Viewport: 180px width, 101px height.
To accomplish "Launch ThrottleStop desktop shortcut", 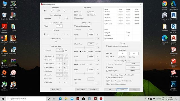I will coord(13,62).
